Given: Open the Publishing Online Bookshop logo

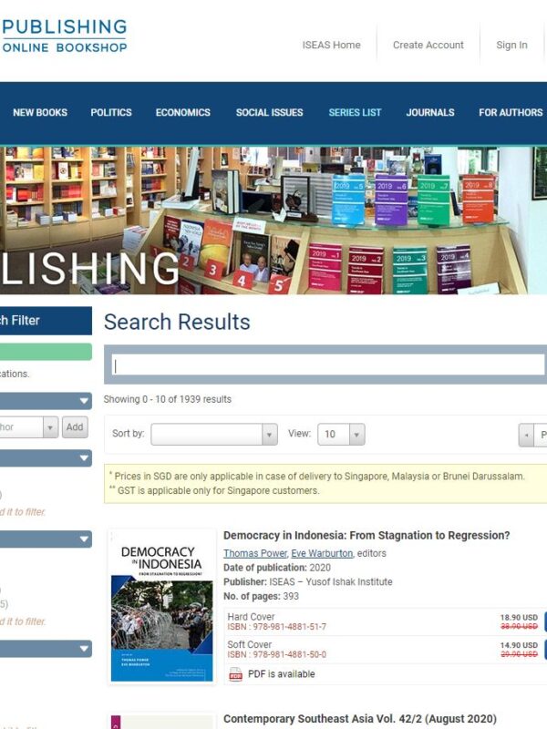Looking at the screenshot, I should (x=64, y=36).
